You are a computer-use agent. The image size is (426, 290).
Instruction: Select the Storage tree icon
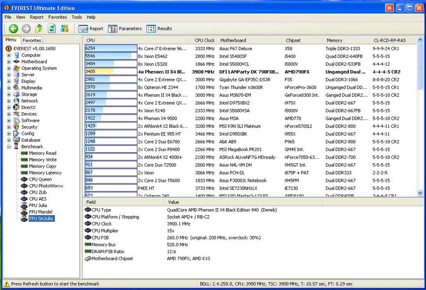(17, 94)
